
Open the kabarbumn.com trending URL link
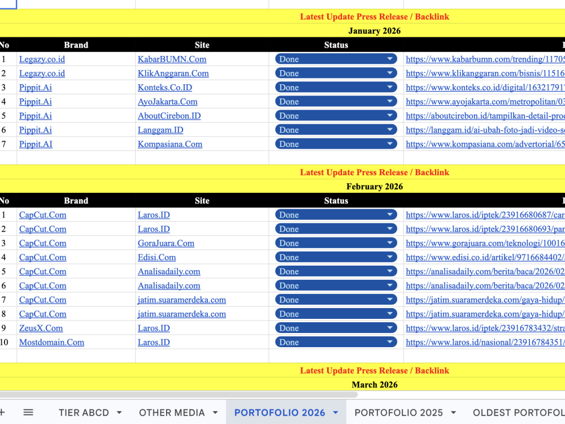click(485, 59)
